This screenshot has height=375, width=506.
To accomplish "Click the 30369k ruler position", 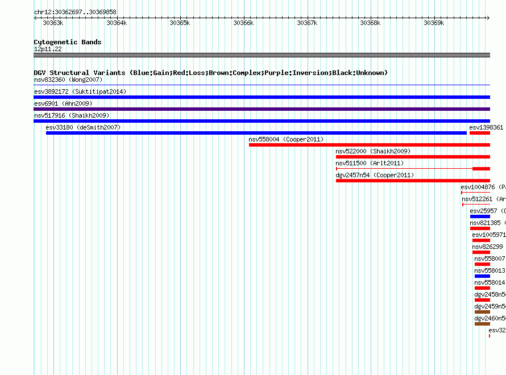I will [x=434, y=23].
